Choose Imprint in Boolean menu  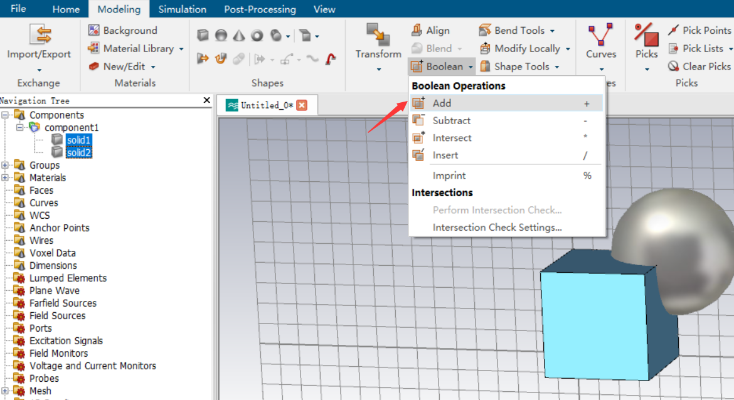[x=506, y=176]
